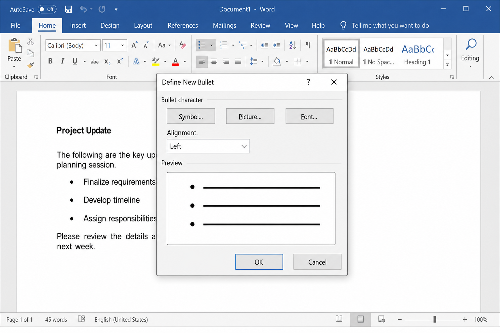Align the paragraph to the right
This screenshot has width=500, height=333.
pyautogui.click(x=226, y=61)
